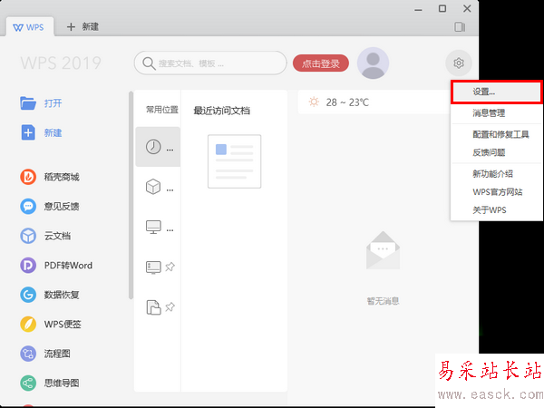Screen dimensions: 544x408
Task: Click the 常用位置 label
Action: (162, 110)
